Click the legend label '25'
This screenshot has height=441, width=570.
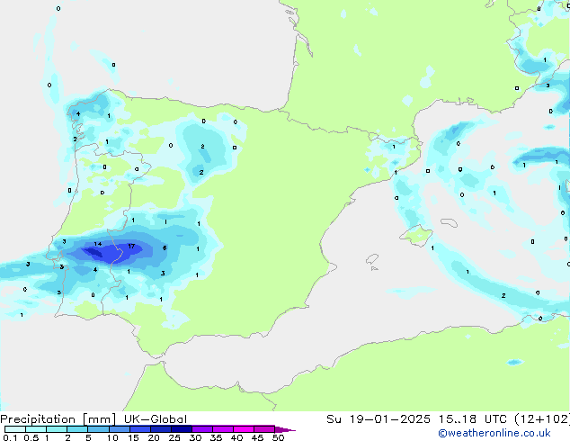click(174, 437)
